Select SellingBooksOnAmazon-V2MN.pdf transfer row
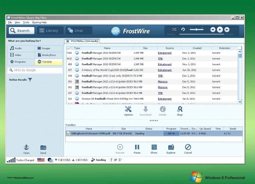The height and width of the screenshot is (184, 255). (x=154, y=134)
